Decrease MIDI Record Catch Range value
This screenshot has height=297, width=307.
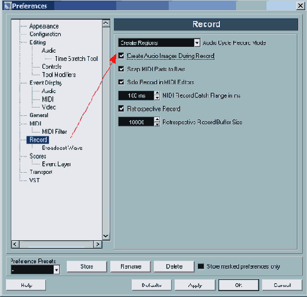[x=157, y=98]
